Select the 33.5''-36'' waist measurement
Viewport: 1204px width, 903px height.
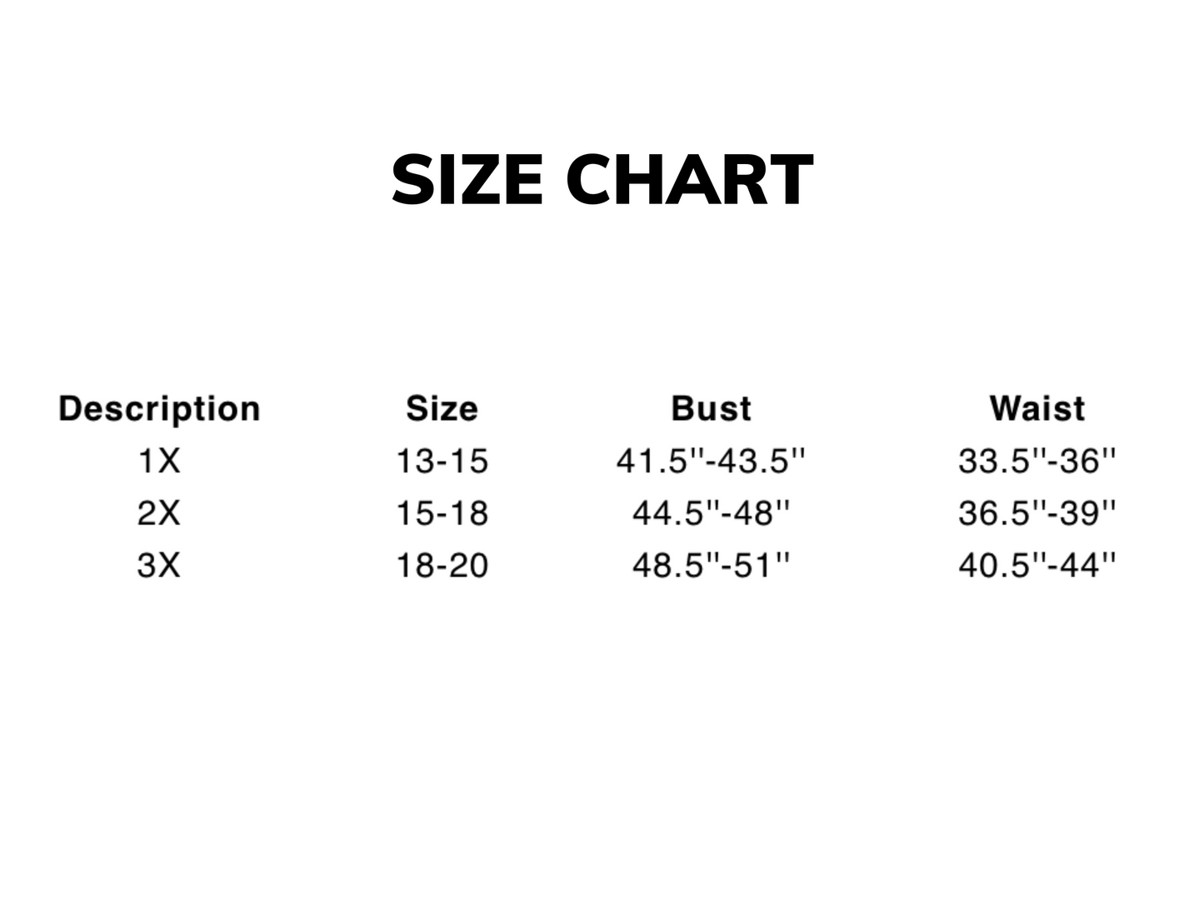pos(1037,461)
